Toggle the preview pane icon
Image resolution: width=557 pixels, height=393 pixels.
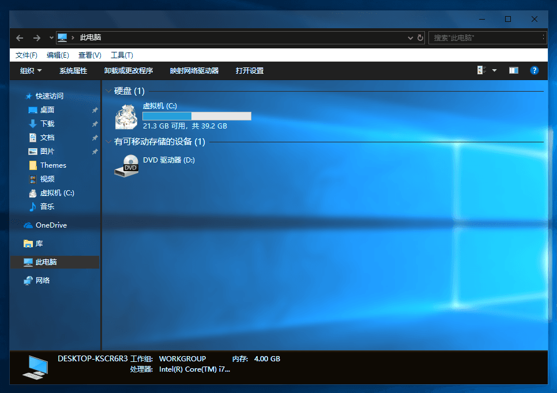tap(514, 70)
